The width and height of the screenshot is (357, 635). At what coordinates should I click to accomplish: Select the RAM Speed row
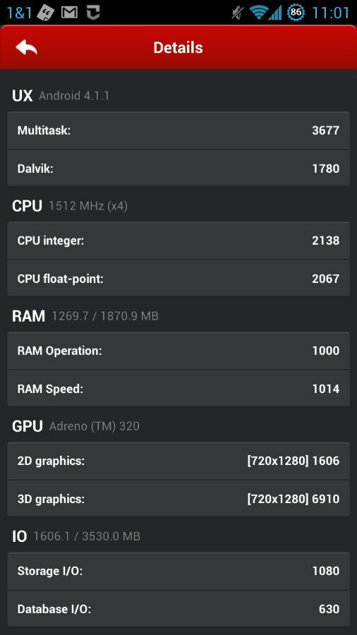click(x=178, y=388)
